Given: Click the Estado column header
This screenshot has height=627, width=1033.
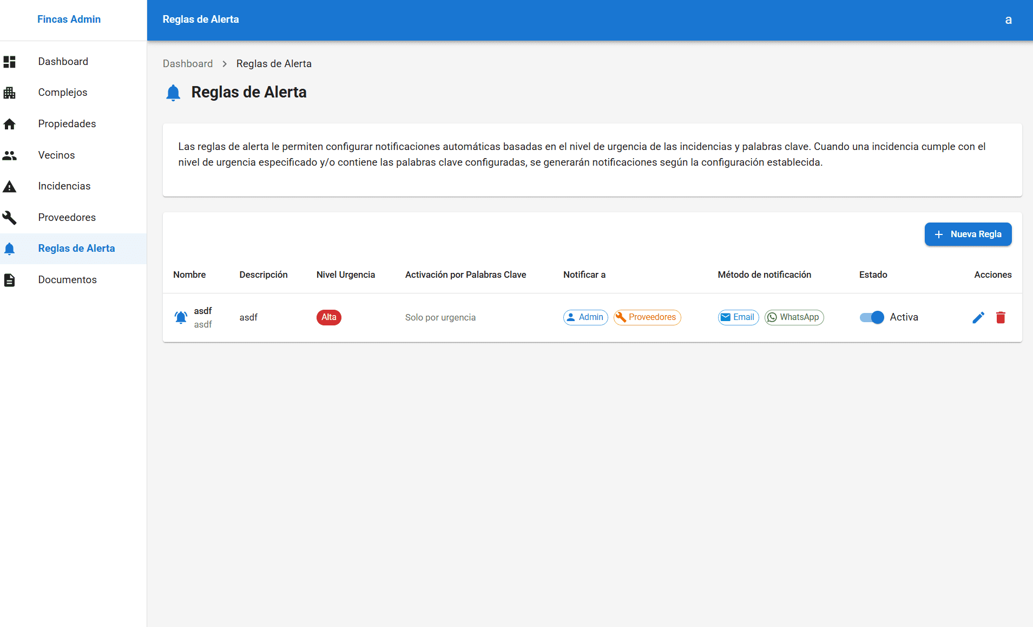Looking at the screenshot, I should pos(873,275).
